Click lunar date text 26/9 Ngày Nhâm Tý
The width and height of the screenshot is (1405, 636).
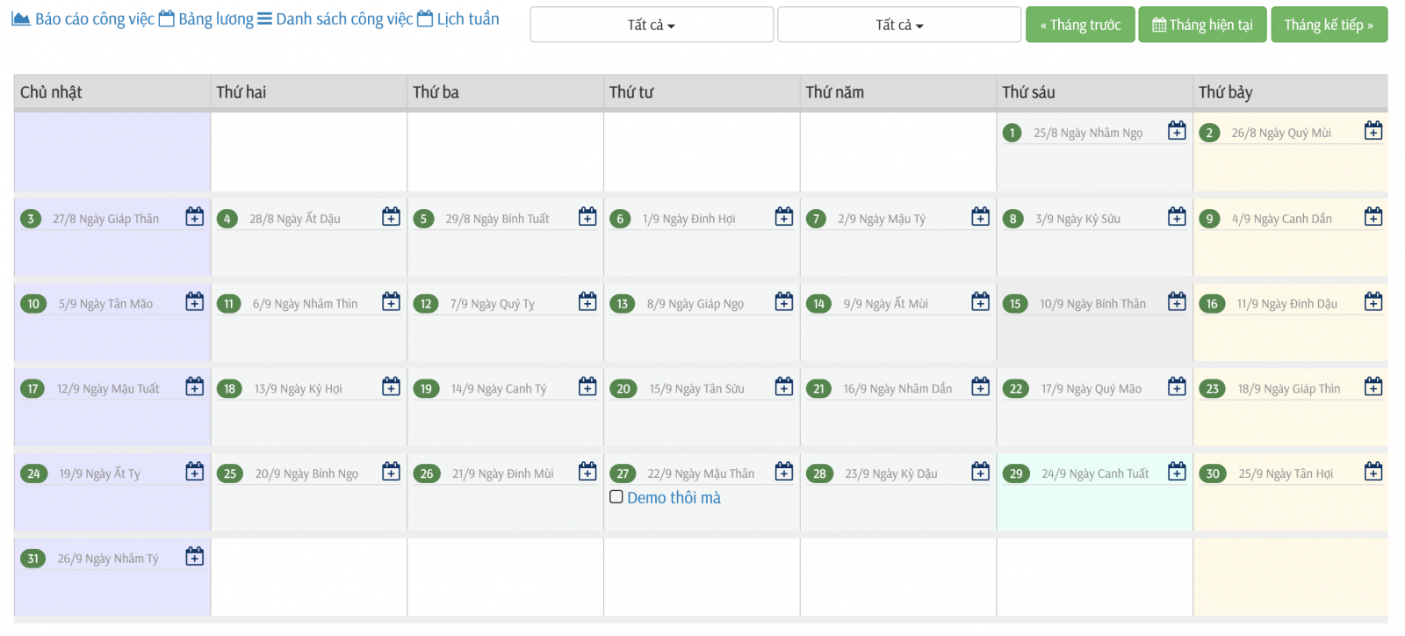(x=108, y=559)
